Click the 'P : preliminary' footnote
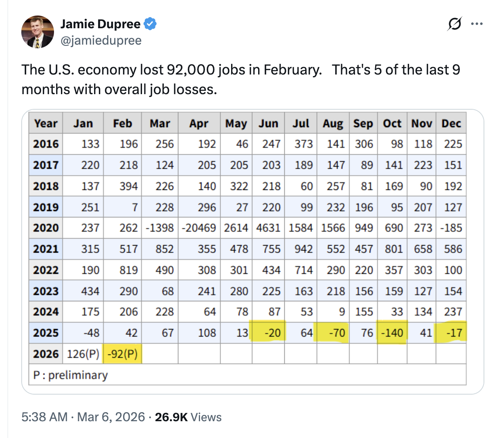This screenshot has height=438, width=495. 70,375
